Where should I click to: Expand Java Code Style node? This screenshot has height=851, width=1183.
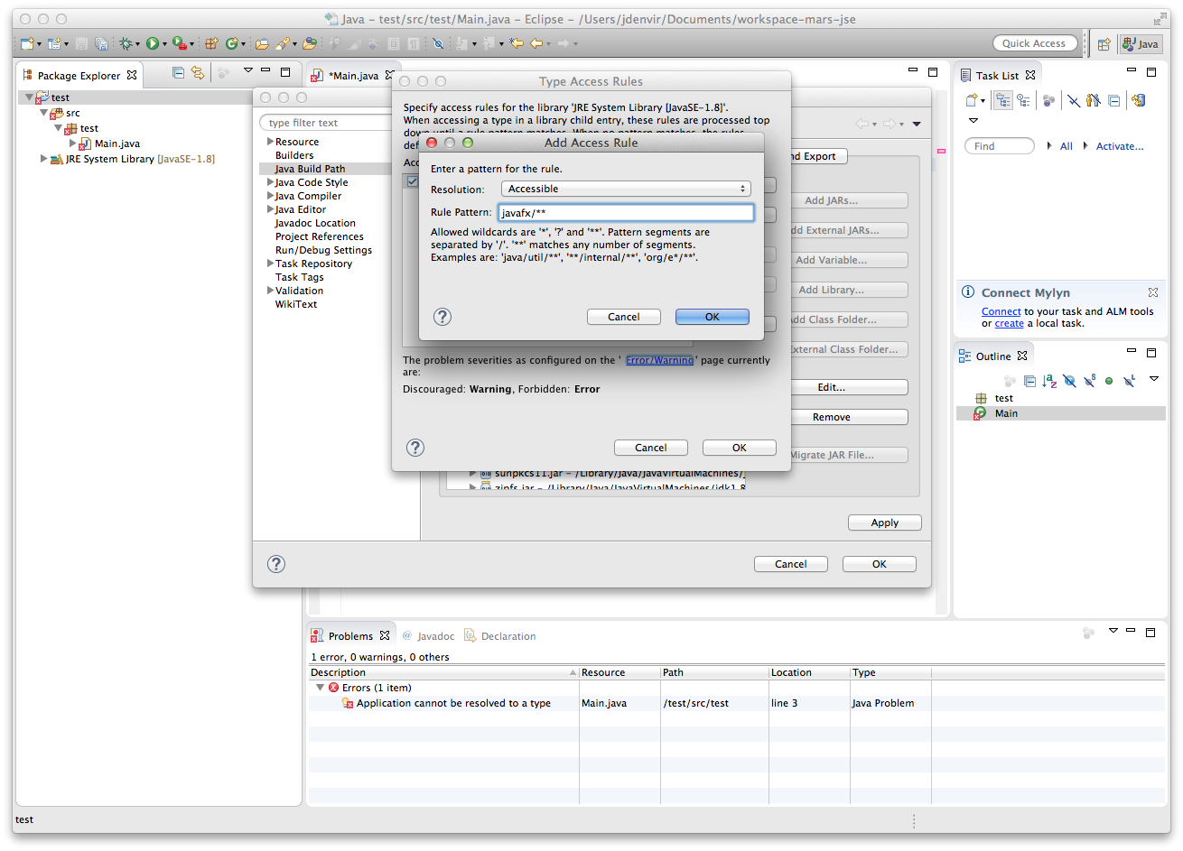point(270,182)
